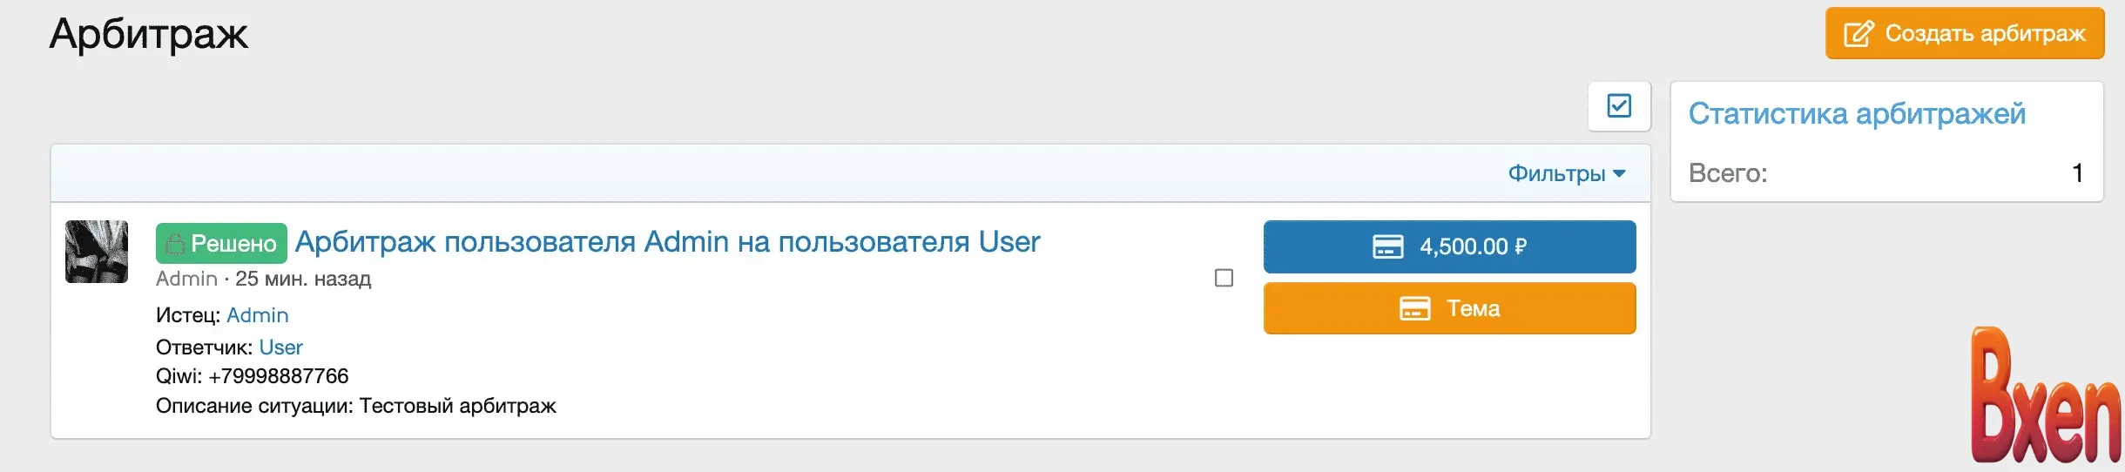Click the lock icon on the Решено badge
The image size is (2125, 472).
coord(175,244)
